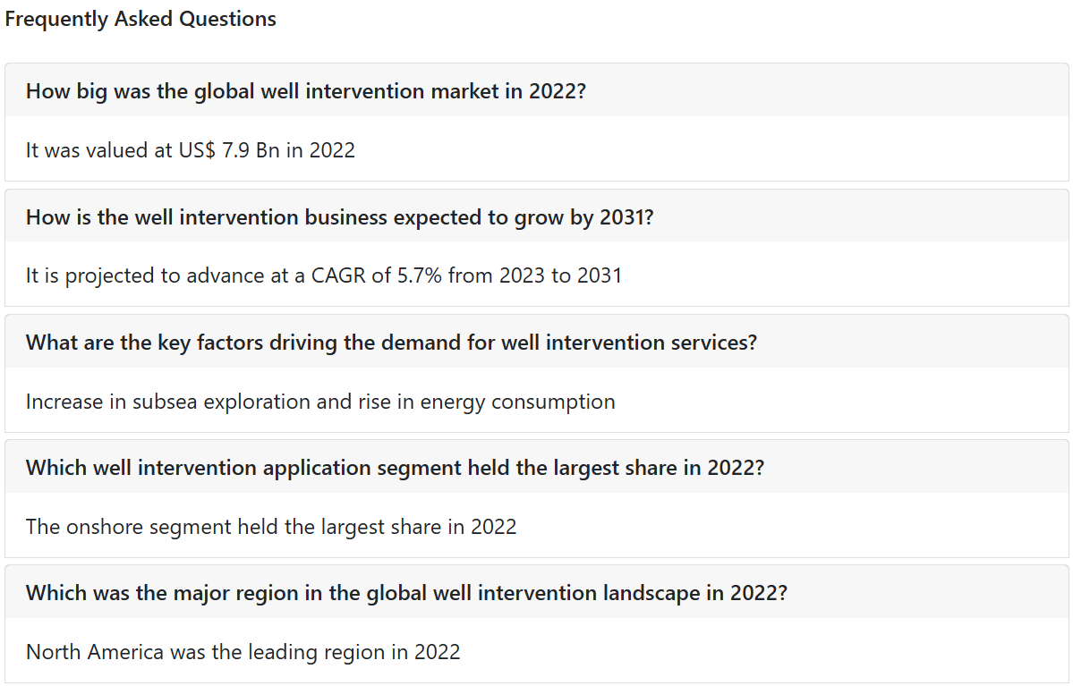Click the words 'North America' in the last answer
The image size is (1073, 686).
tap(95, 652)
